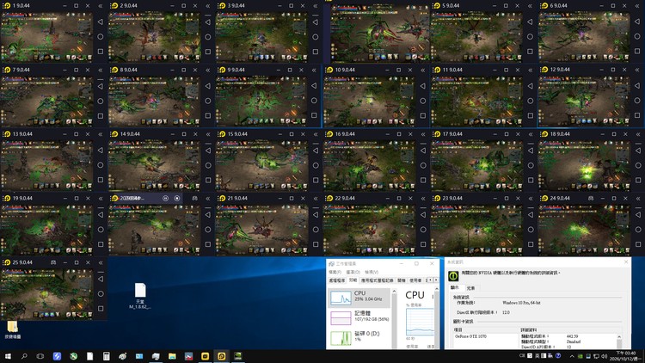Image resolution: width=645 pixels, height=363 pixels.
Task: Switch to the 開機 tab in Task Manager
Action: (x=402, y=280)
